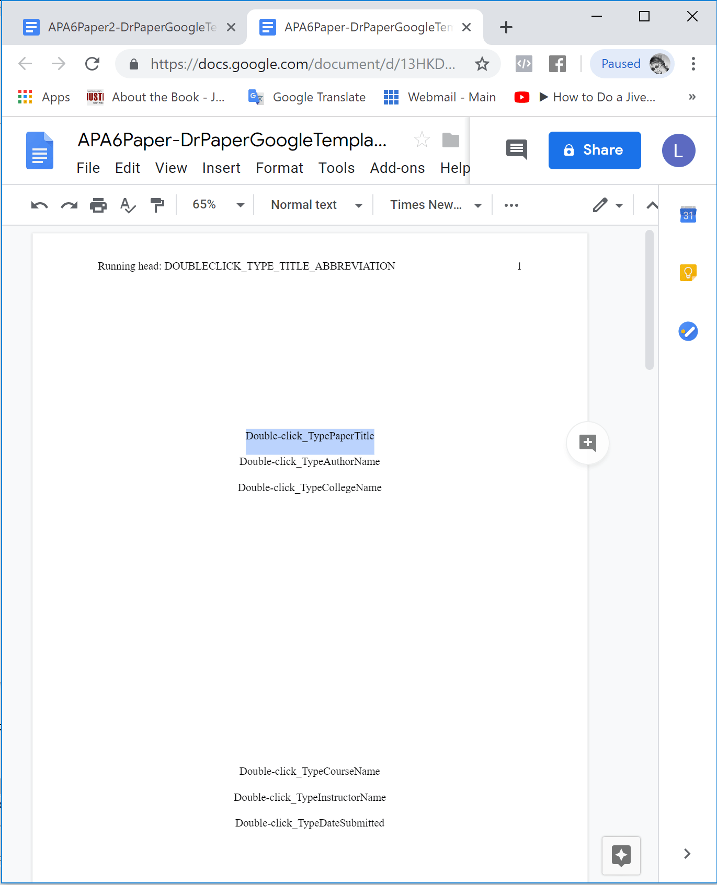
Task: Open the Times New font dropdown
Action: tap(435, 205)
